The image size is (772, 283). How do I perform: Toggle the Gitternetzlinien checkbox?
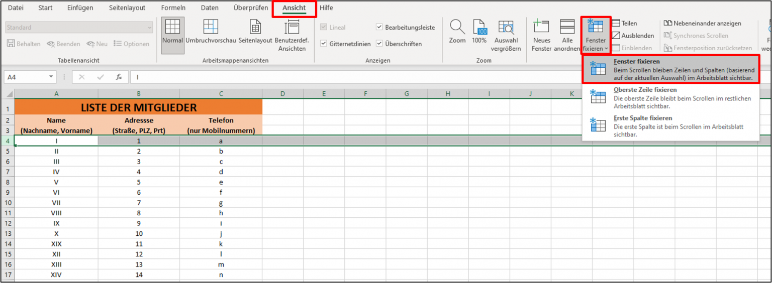point(324,44)
